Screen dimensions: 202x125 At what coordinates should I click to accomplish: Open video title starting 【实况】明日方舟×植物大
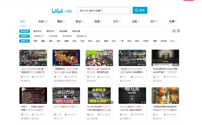pyautogui.click(x=132, y=71)
